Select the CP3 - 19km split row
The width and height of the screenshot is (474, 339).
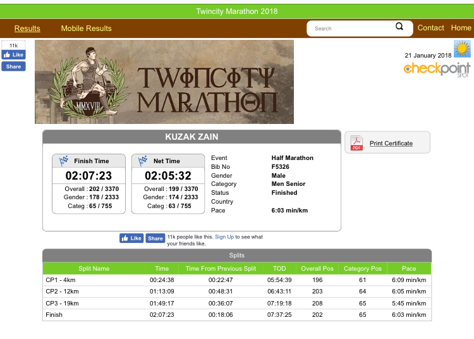click(x=237, y=304)
